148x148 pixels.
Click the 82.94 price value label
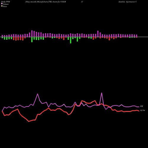pos(142,110)
